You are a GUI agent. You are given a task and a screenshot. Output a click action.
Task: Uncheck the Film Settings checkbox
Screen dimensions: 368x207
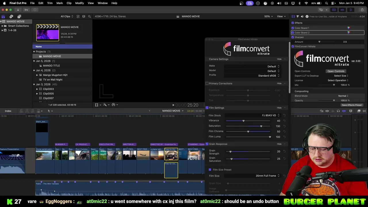pyautogui.click(x=207, y=108)
